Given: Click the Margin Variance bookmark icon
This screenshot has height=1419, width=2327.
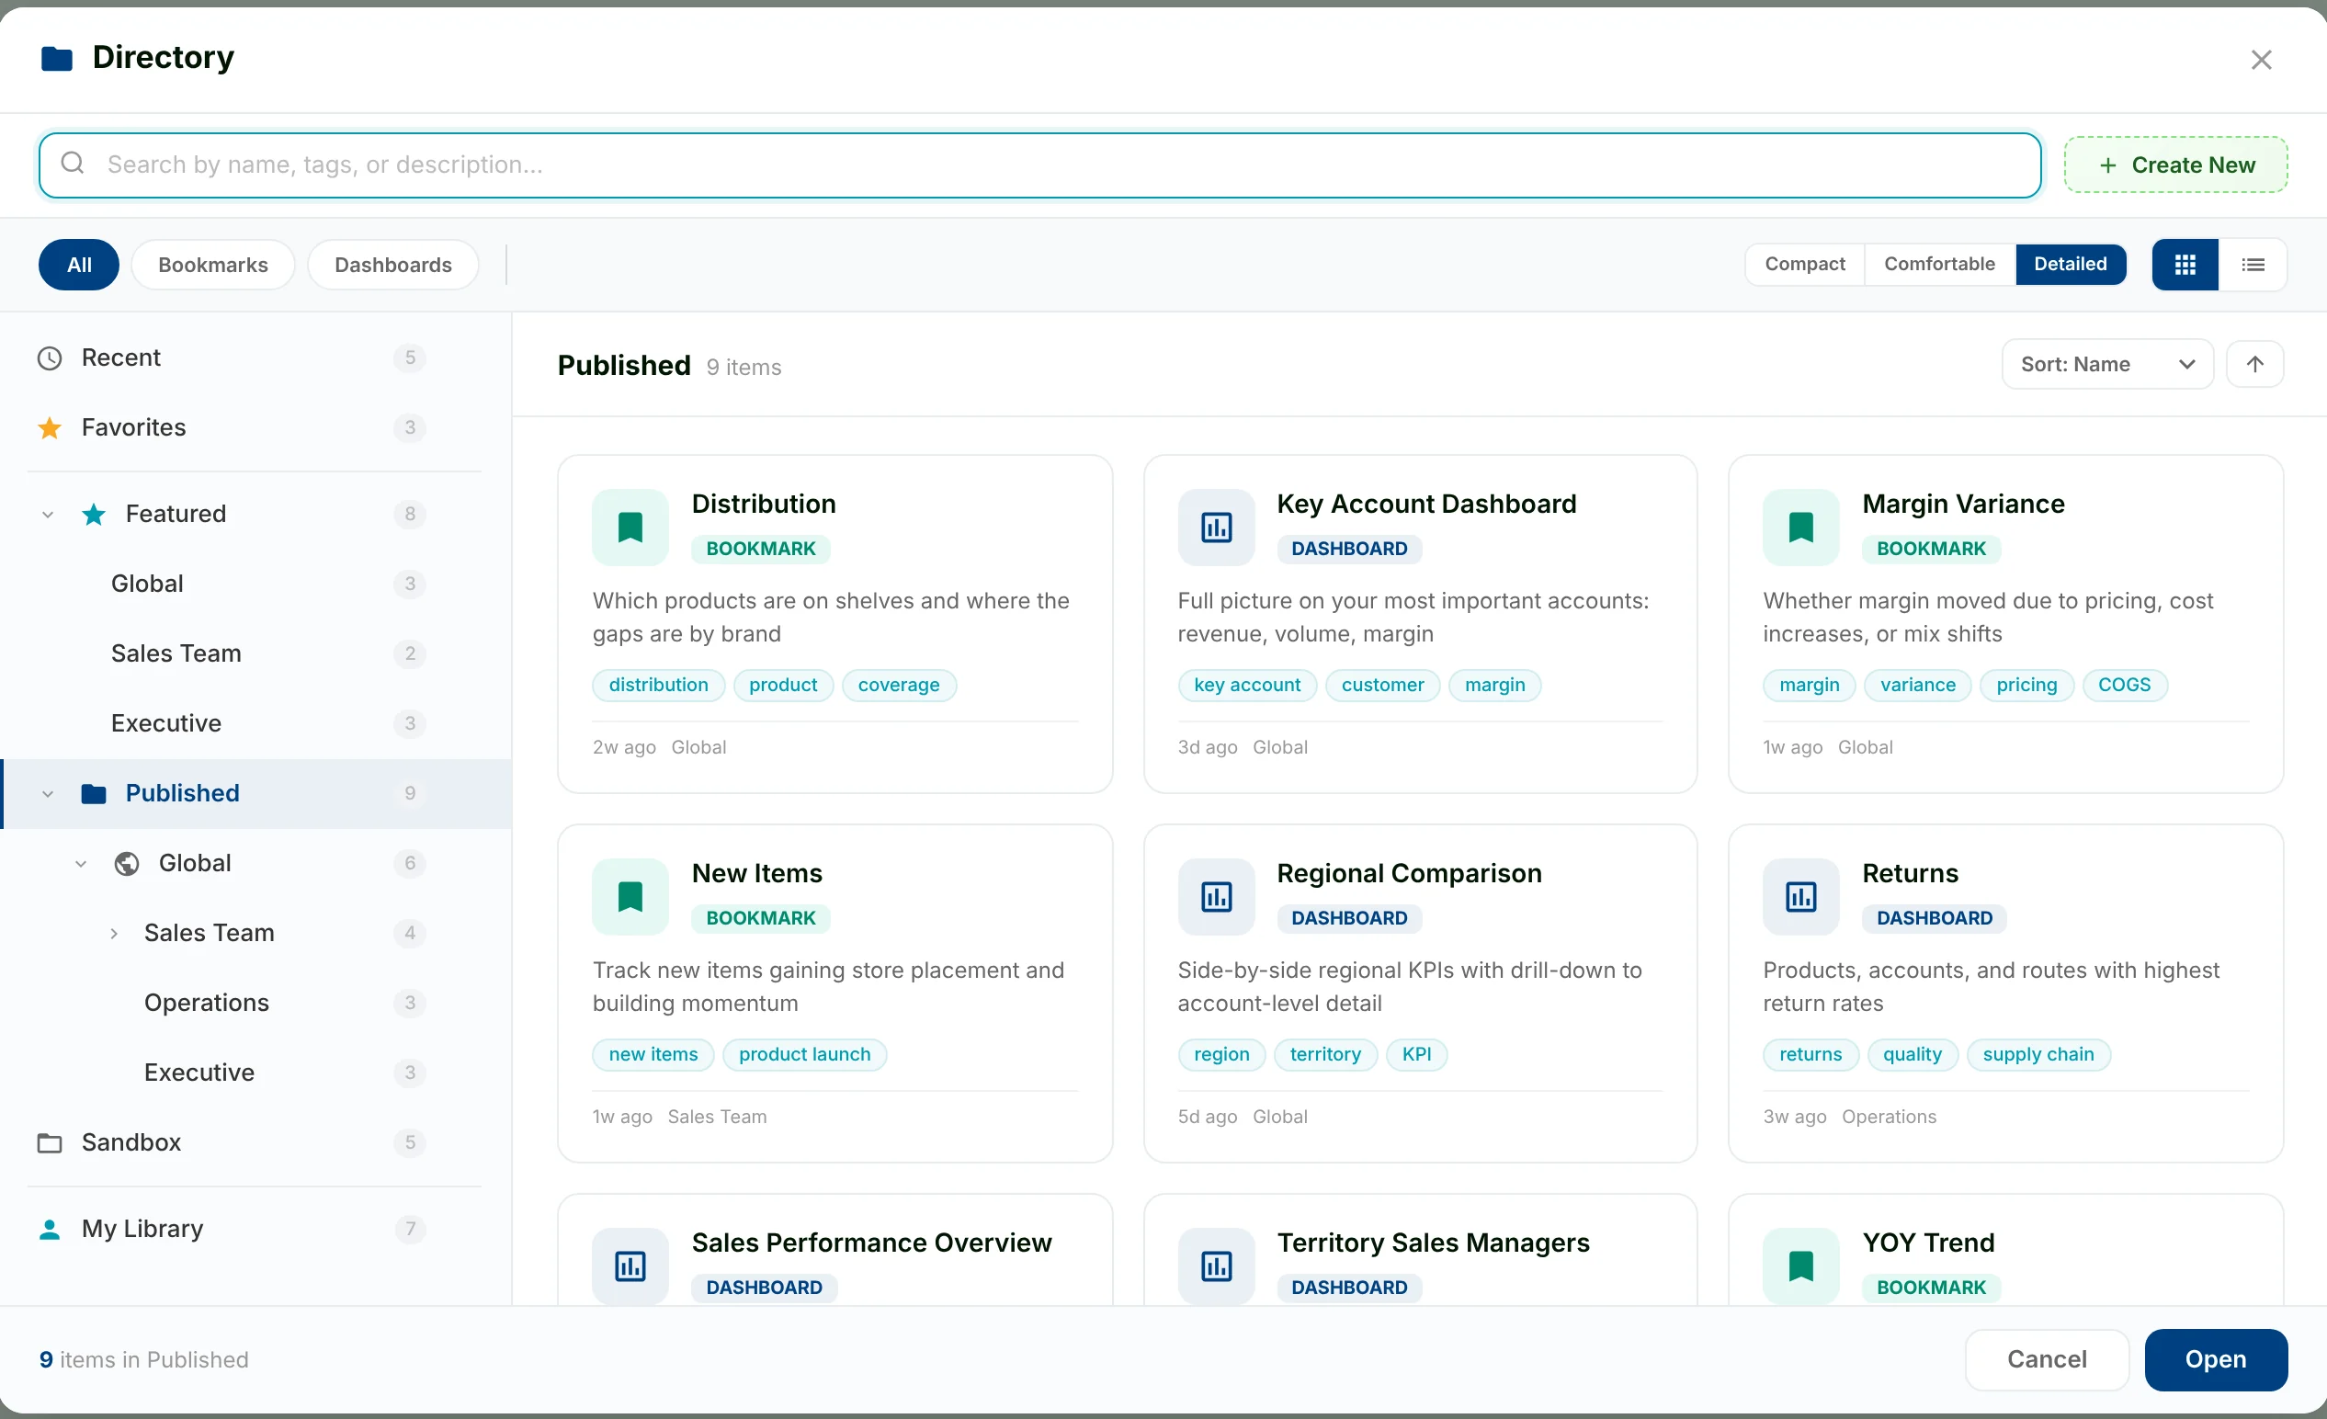Looking at the screenshot, I should tap(1800, 527).
